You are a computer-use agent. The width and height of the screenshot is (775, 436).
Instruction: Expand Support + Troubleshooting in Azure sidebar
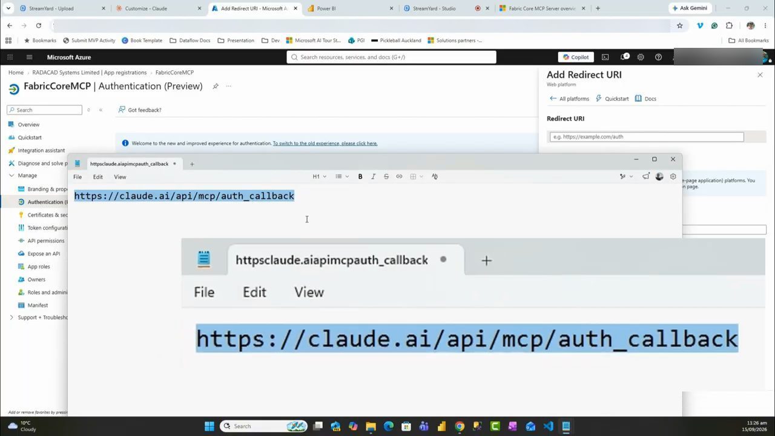tap(11, 317)
